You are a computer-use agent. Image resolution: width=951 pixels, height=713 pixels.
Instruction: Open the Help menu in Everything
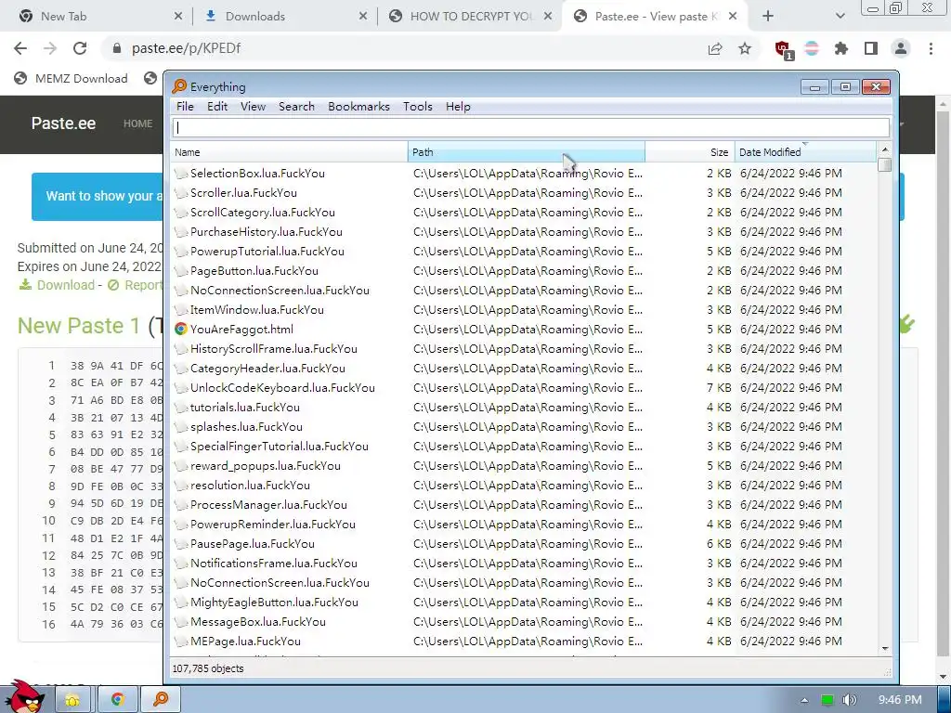pos(458,107)
